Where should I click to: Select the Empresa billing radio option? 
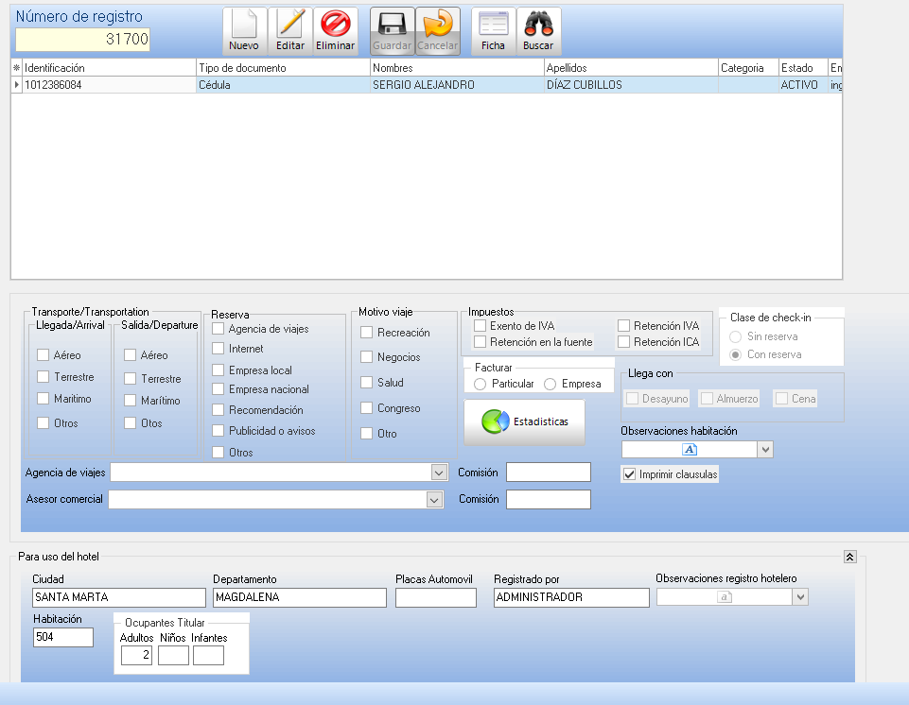pyautogui.click(x=550, y=384)
